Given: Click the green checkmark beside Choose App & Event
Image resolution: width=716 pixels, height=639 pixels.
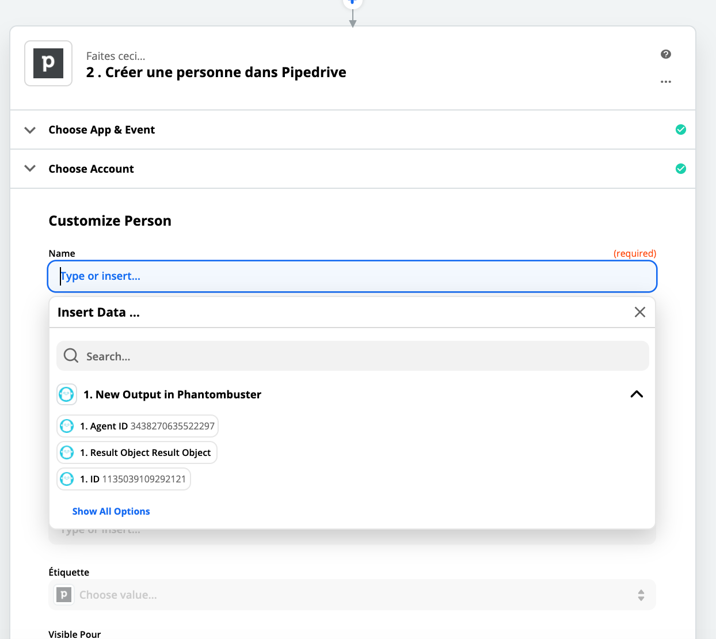Looking at the screenshot, I should pyautogui.click(x=681, y=130).
